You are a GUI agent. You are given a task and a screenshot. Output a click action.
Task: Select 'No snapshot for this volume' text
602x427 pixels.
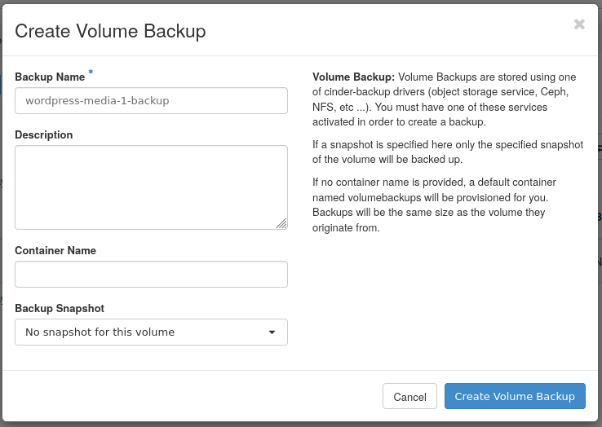point(100,332)
